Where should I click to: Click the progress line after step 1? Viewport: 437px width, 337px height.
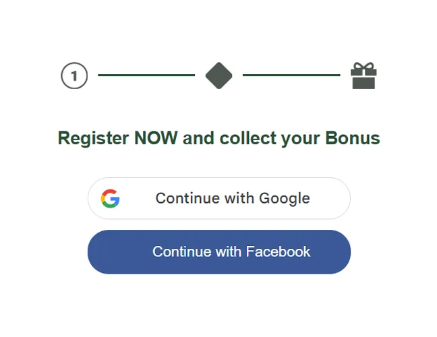coord(146,75)
